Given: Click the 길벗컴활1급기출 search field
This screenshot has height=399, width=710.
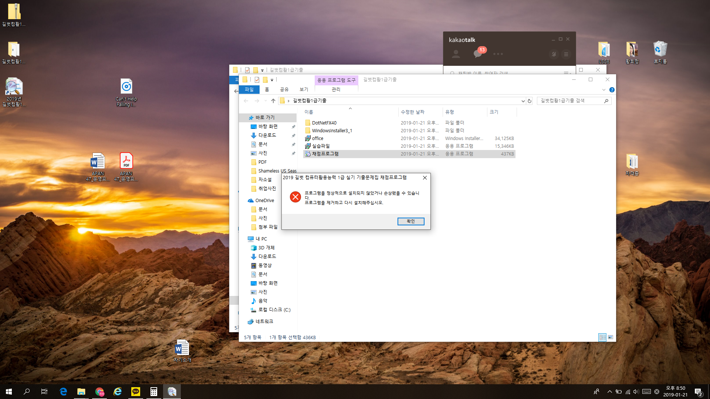Looking at the screenshot, I should pos(569,101).
